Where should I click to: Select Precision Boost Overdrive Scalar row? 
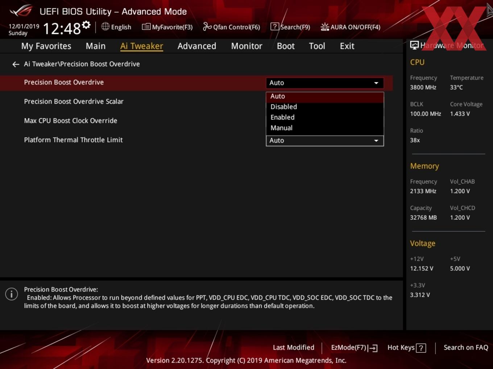[74, 102]
